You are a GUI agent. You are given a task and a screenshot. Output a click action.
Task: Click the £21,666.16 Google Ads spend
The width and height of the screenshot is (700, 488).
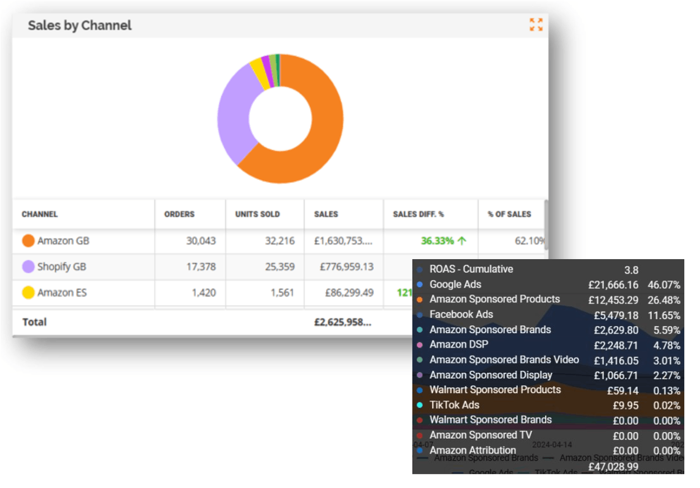[613, 285]
